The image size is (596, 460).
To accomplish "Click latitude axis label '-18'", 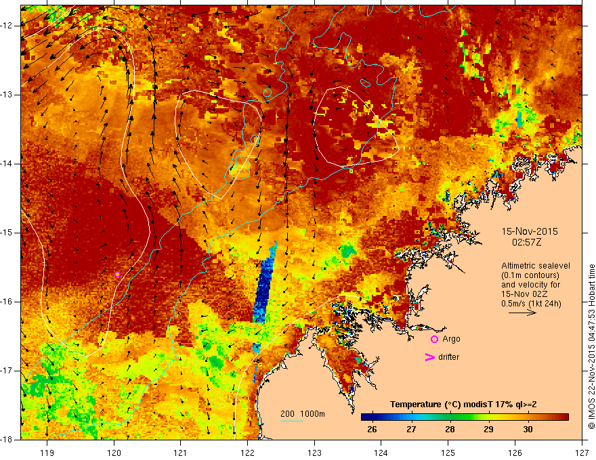I will click(x=7, y=440).
